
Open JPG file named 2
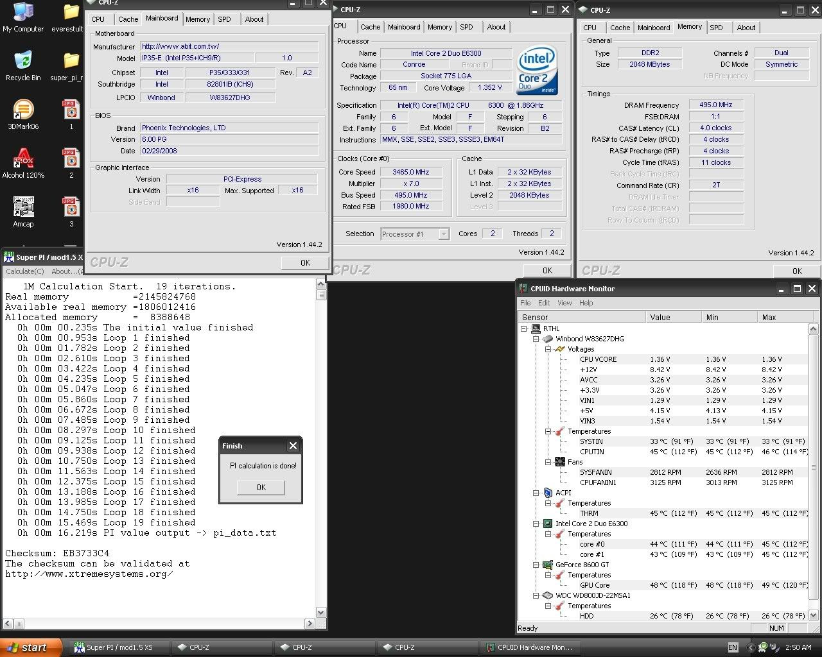[x=71, y=164]
